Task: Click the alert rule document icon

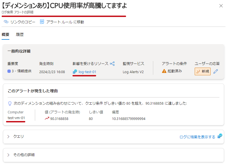Action: tap(42, 22)
